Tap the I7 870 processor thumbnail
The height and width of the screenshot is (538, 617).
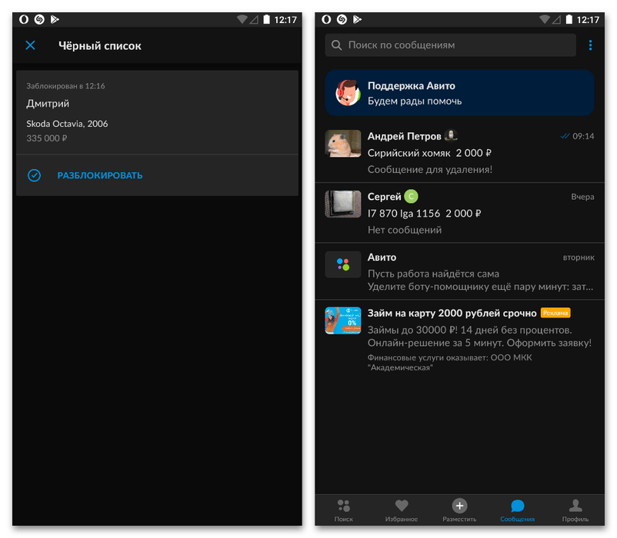(343, 204)
